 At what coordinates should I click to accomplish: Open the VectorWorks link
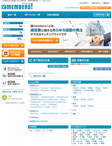tap(55, 88)
